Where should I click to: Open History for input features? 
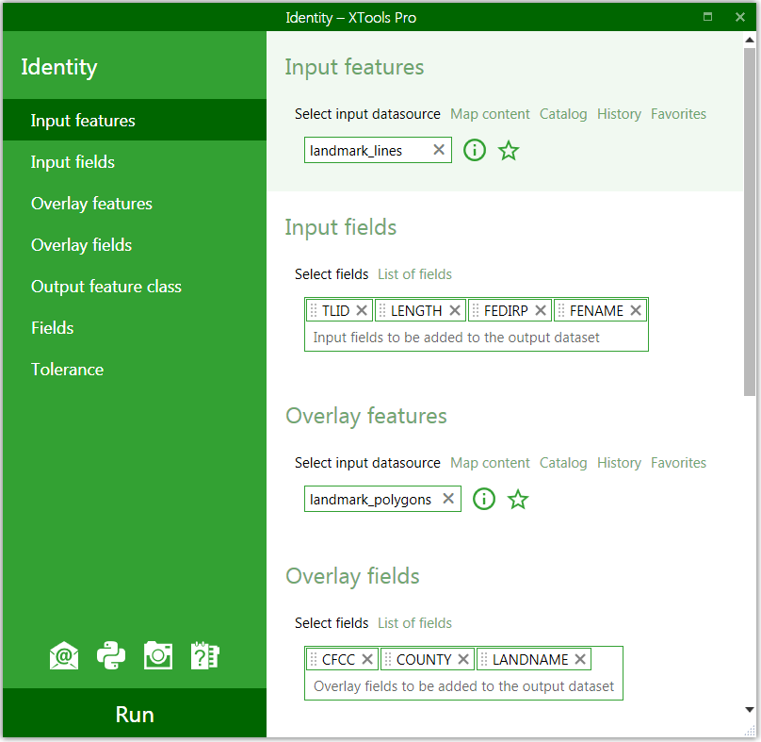(x=619, y=114)
